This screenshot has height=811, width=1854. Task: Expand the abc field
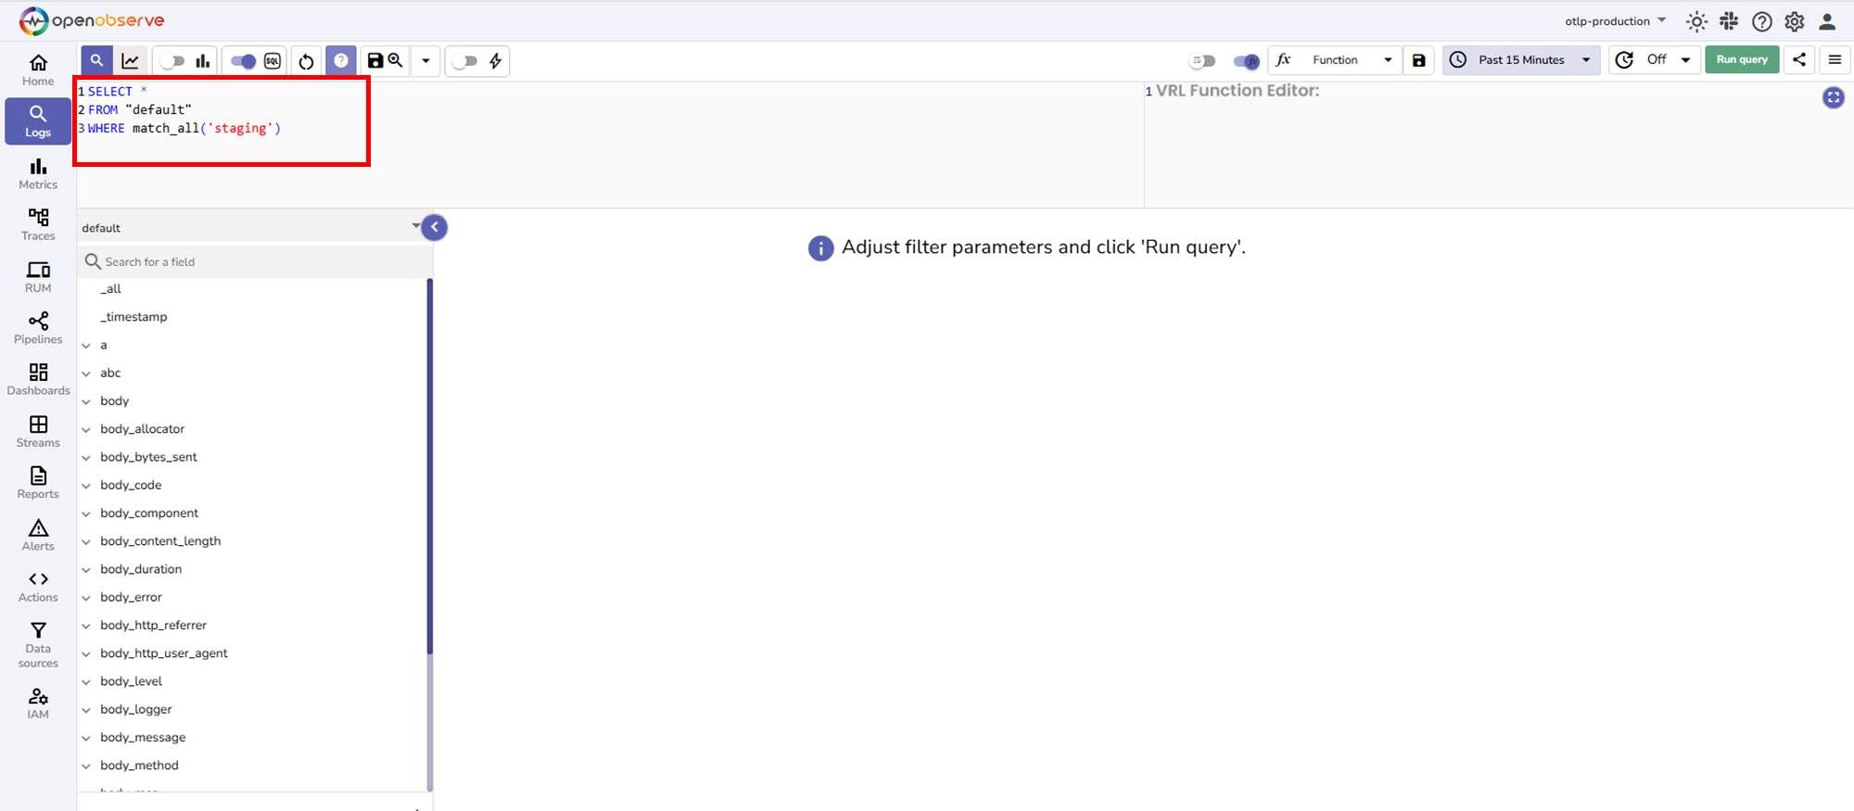pyautogui.click(x=86, y=374)
